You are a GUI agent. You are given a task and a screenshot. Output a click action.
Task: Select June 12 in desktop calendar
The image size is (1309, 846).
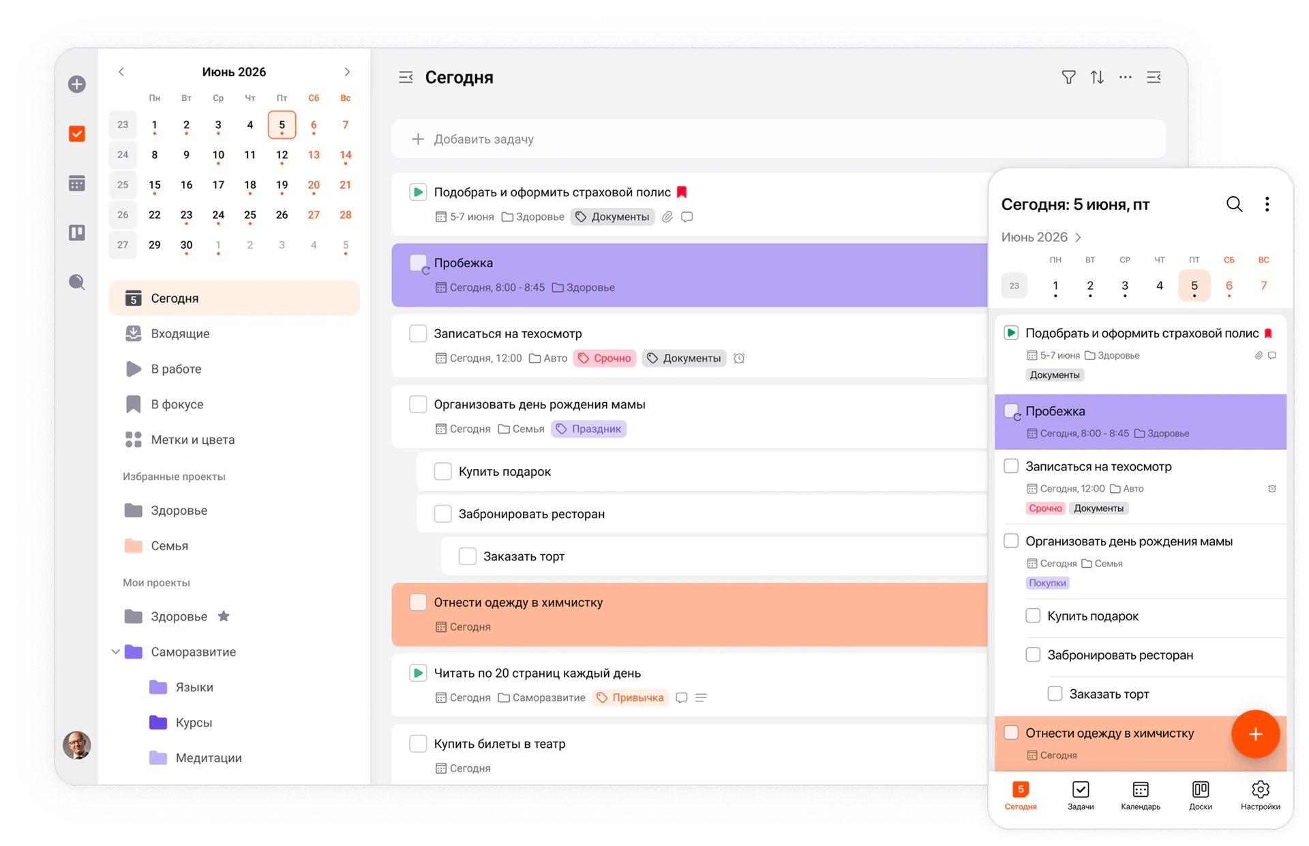click(x=282, y=155)
